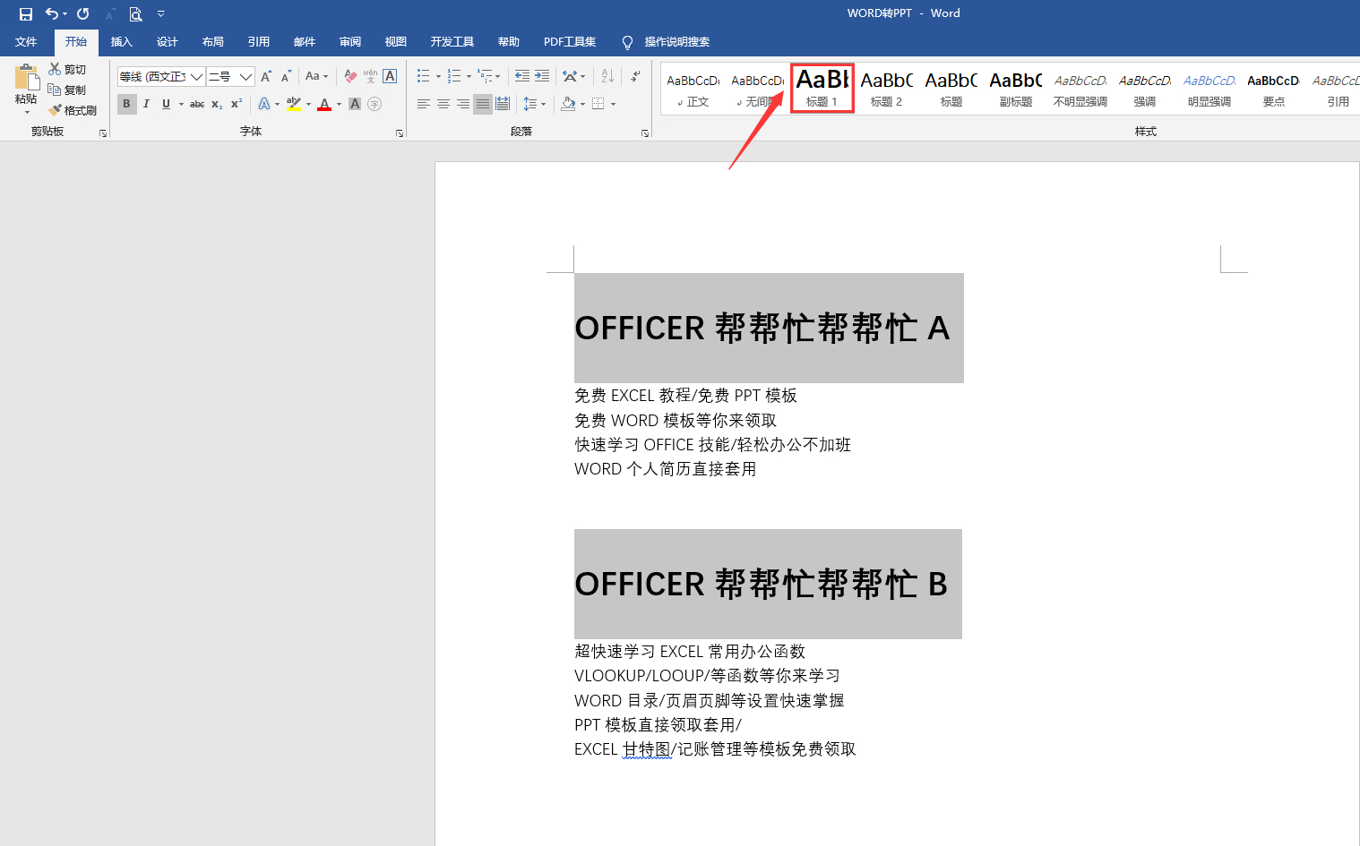Switch to the 布局 tab
The image size is (1360, 846).
tap(212, 42)
